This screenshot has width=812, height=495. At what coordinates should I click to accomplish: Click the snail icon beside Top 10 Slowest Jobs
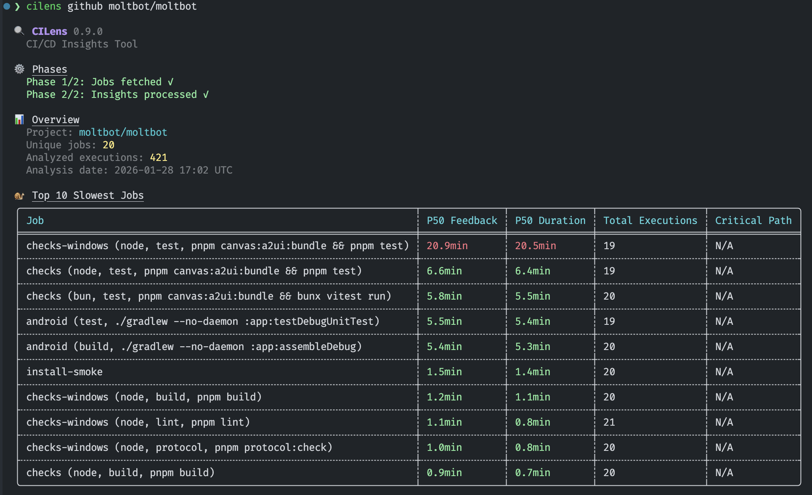point(19,196)
